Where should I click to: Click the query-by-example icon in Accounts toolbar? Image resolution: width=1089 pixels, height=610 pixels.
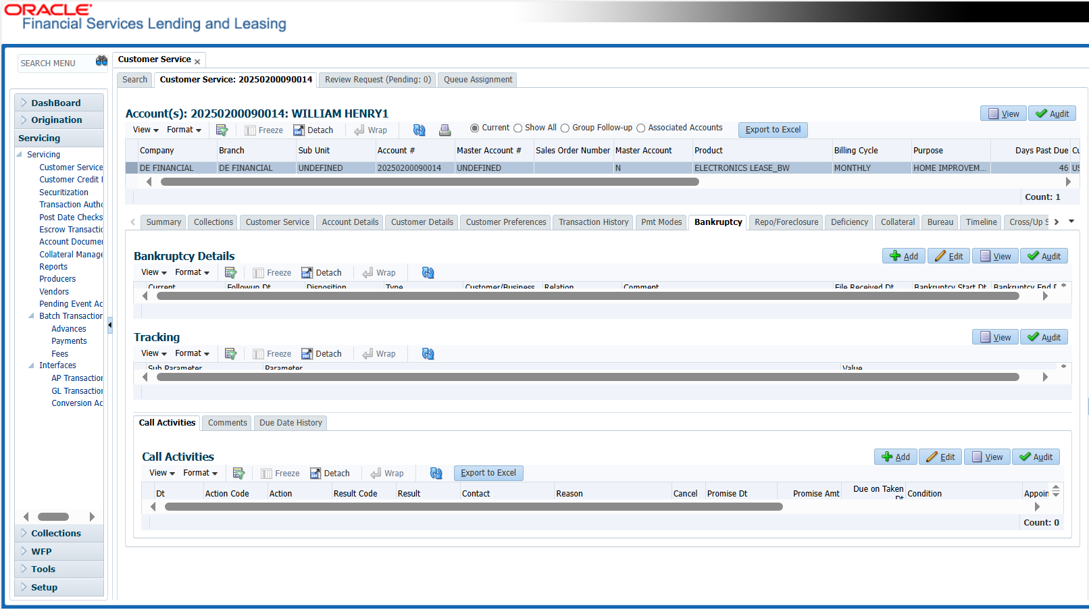click(222, 130)
